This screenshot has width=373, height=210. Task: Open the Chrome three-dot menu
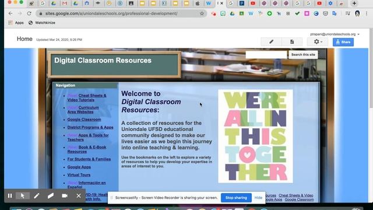tap(367, 13)
